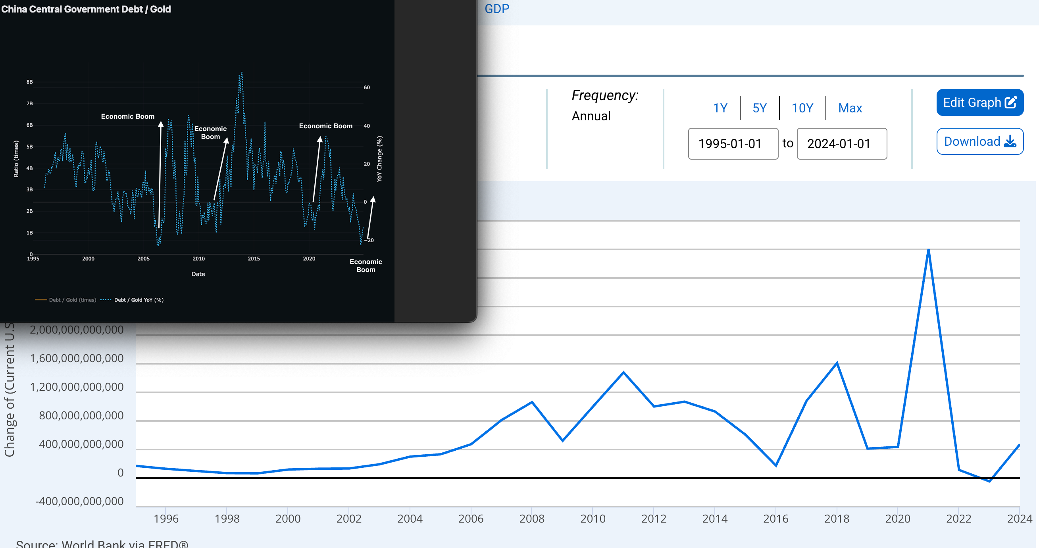Select the 5Y time range

click(x=760, y=108)
